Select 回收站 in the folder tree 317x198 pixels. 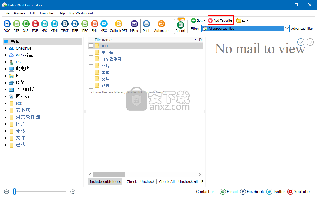[22, 96]
